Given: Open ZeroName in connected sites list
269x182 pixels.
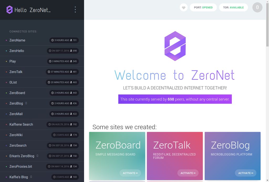Looking at the screenshot, I should point(17,40).
